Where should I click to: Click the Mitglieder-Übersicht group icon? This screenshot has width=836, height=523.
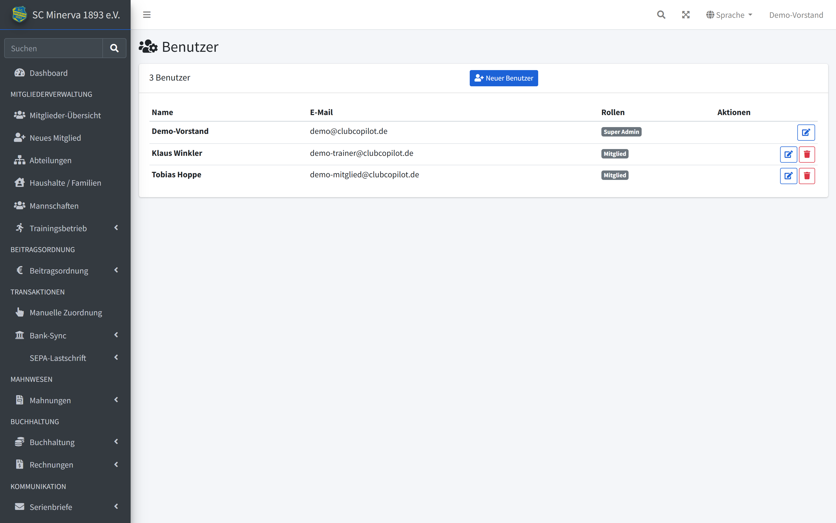pos(19,115)
